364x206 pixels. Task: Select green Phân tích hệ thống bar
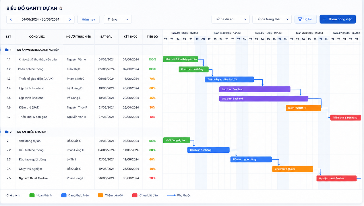point(193,69)
